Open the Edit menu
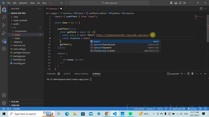 coord(14,3)
